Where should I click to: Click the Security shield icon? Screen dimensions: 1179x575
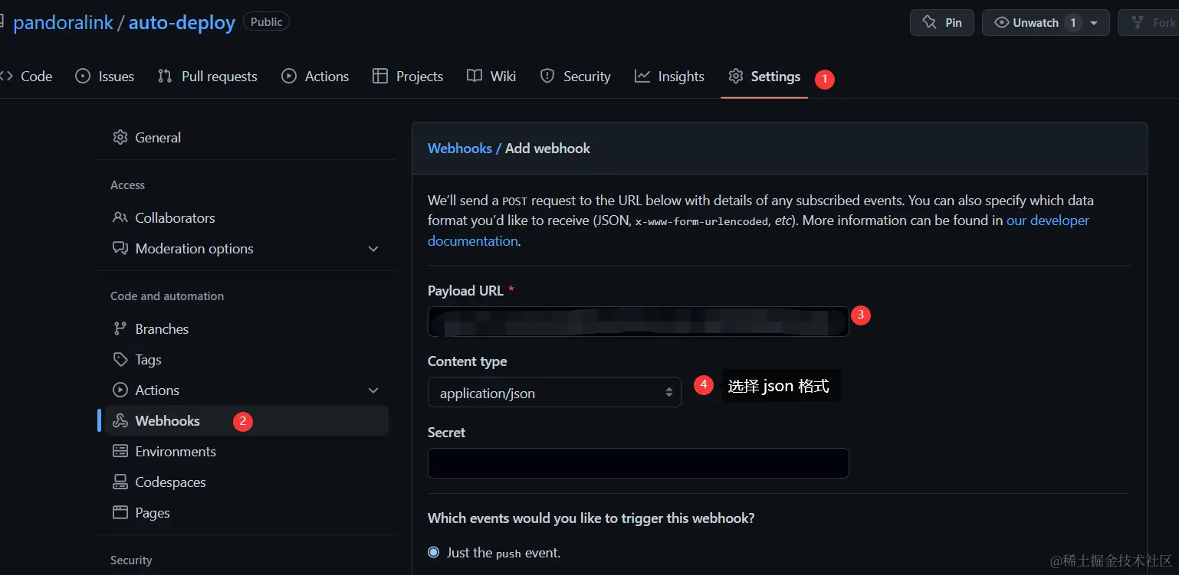tap(547, 76)
